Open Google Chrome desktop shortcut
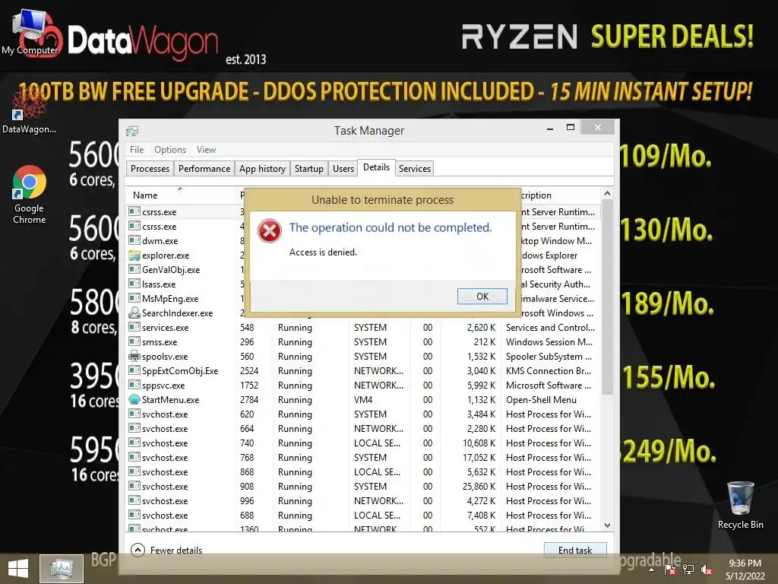Viewport: 778px width, 584px height. pyautogui.click(x=30, y=195)
